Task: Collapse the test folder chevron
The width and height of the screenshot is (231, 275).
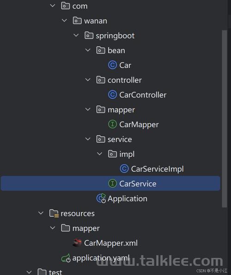Action: pos(29,272)
